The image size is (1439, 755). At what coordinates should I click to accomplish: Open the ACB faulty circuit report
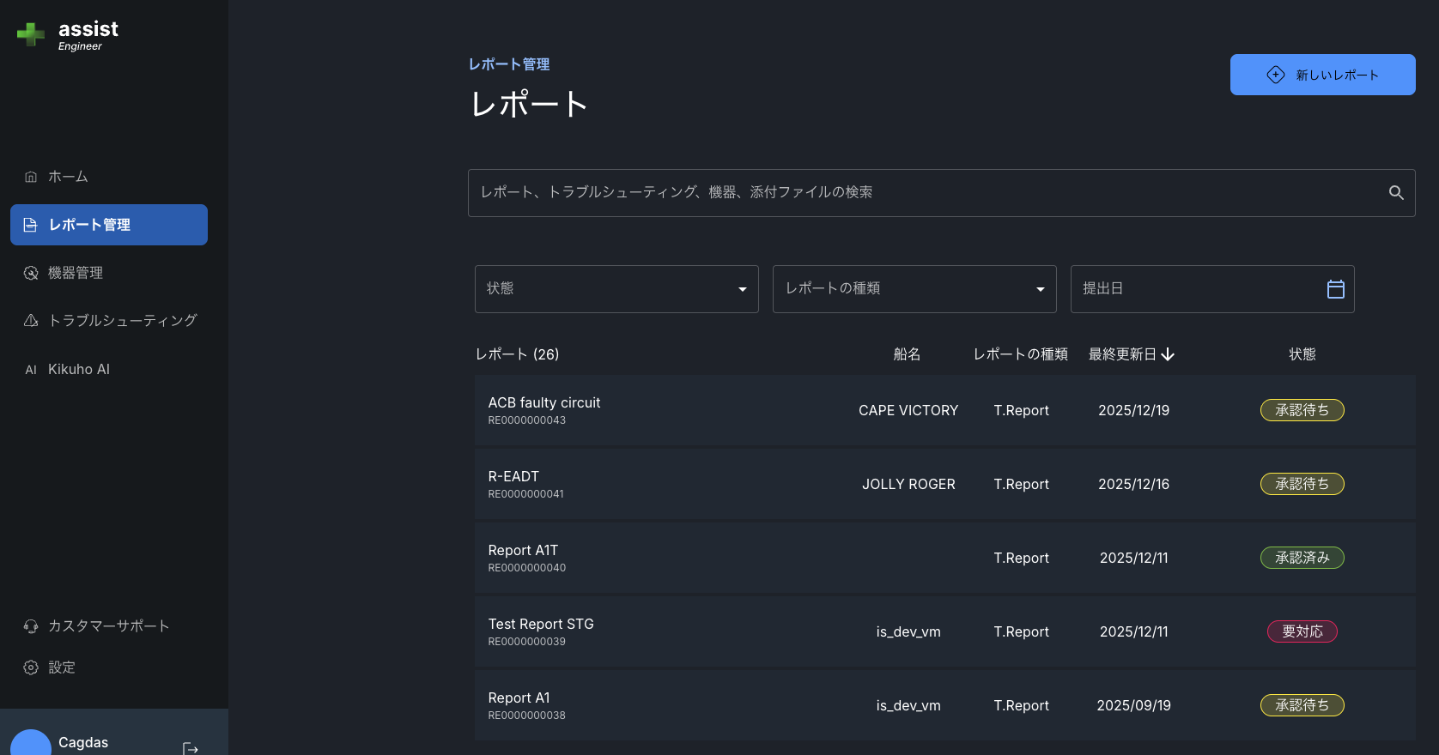coord(945,410)
